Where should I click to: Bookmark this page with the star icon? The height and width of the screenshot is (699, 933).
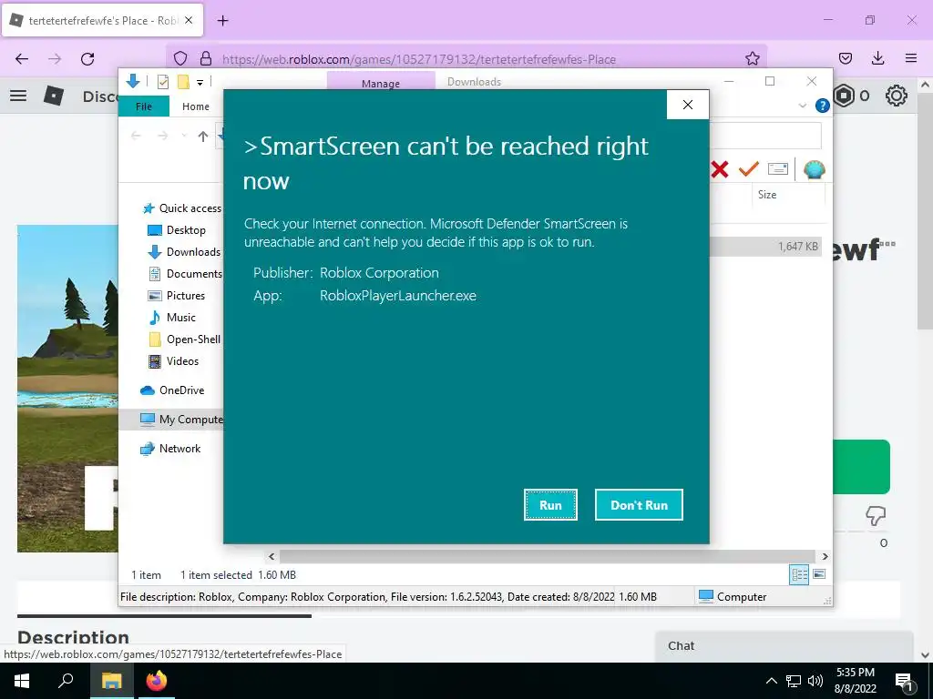click(752, 58)
